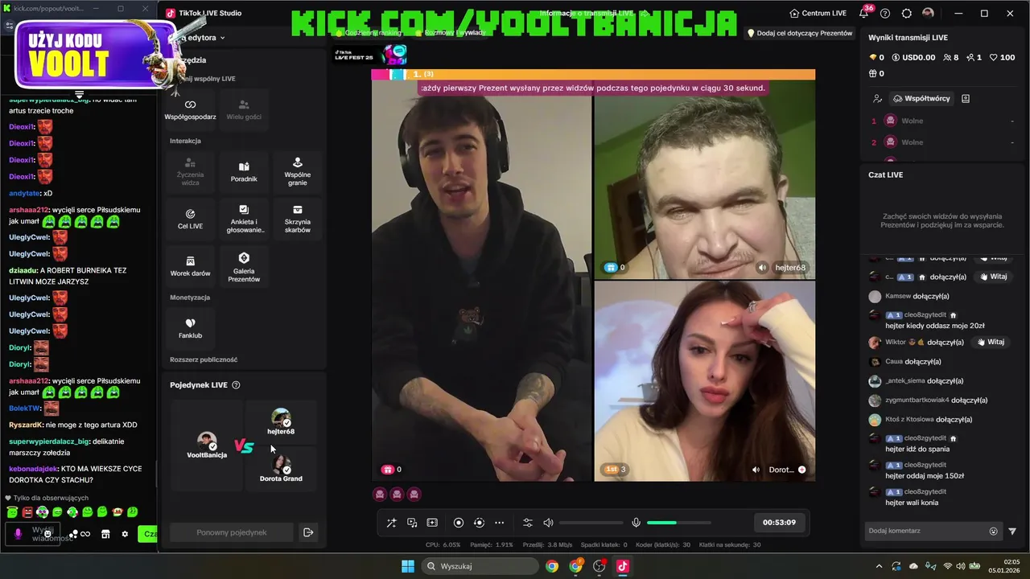Click the exit battle icon beside rematch
This screenshot has width=1030, height=579.
[307, 532]
